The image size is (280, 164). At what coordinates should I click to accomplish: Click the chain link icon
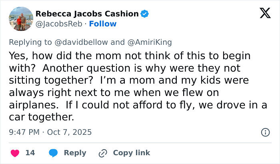tap(103, 153)
